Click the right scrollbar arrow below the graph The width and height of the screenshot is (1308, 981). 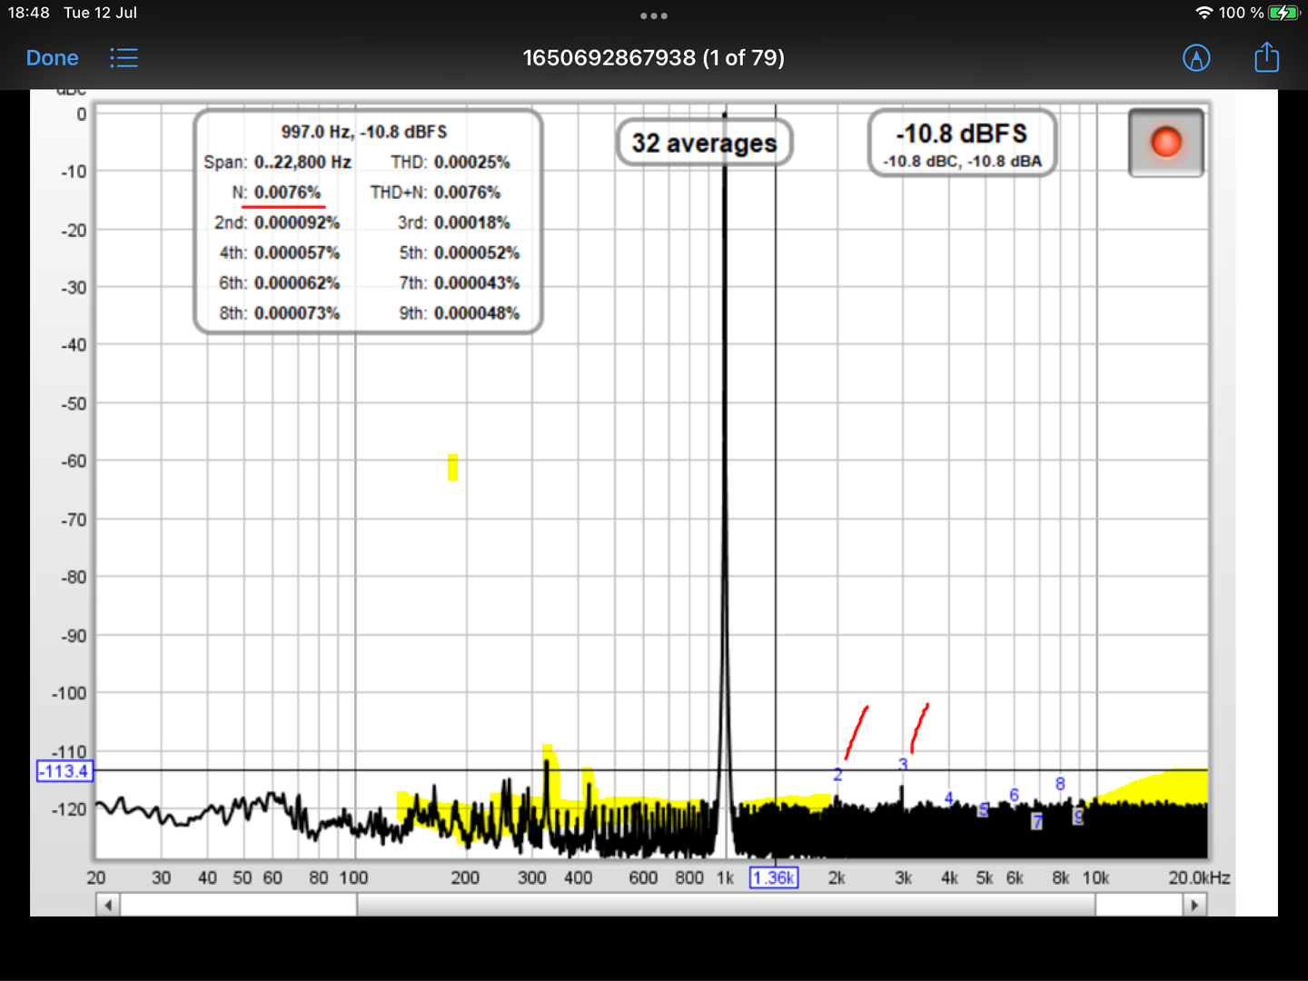(1194, 905)
